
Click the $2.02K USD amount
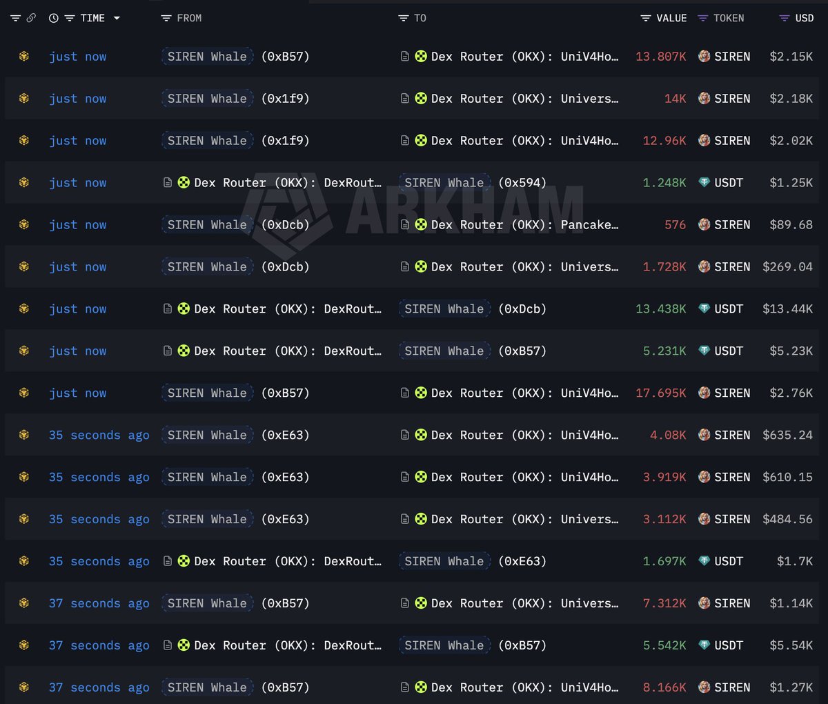pyautogui.click(x=791, y=141)
